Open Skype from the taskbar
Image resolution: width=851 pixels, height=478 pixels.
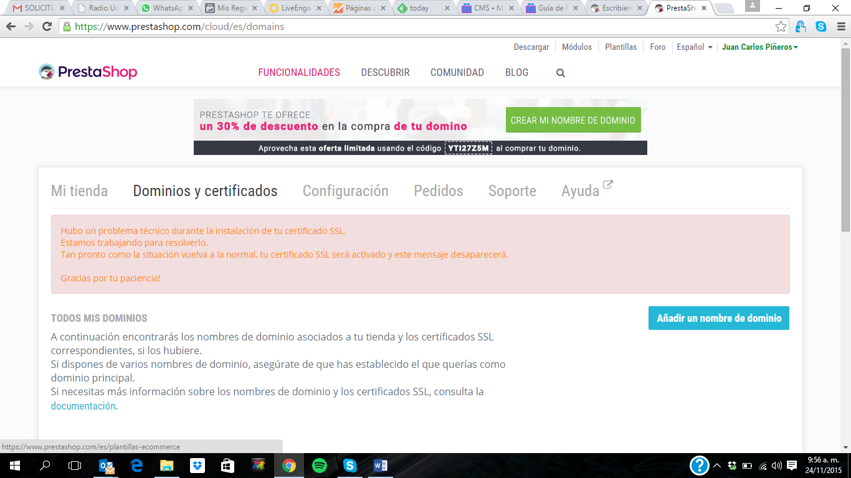coord(349,466)
